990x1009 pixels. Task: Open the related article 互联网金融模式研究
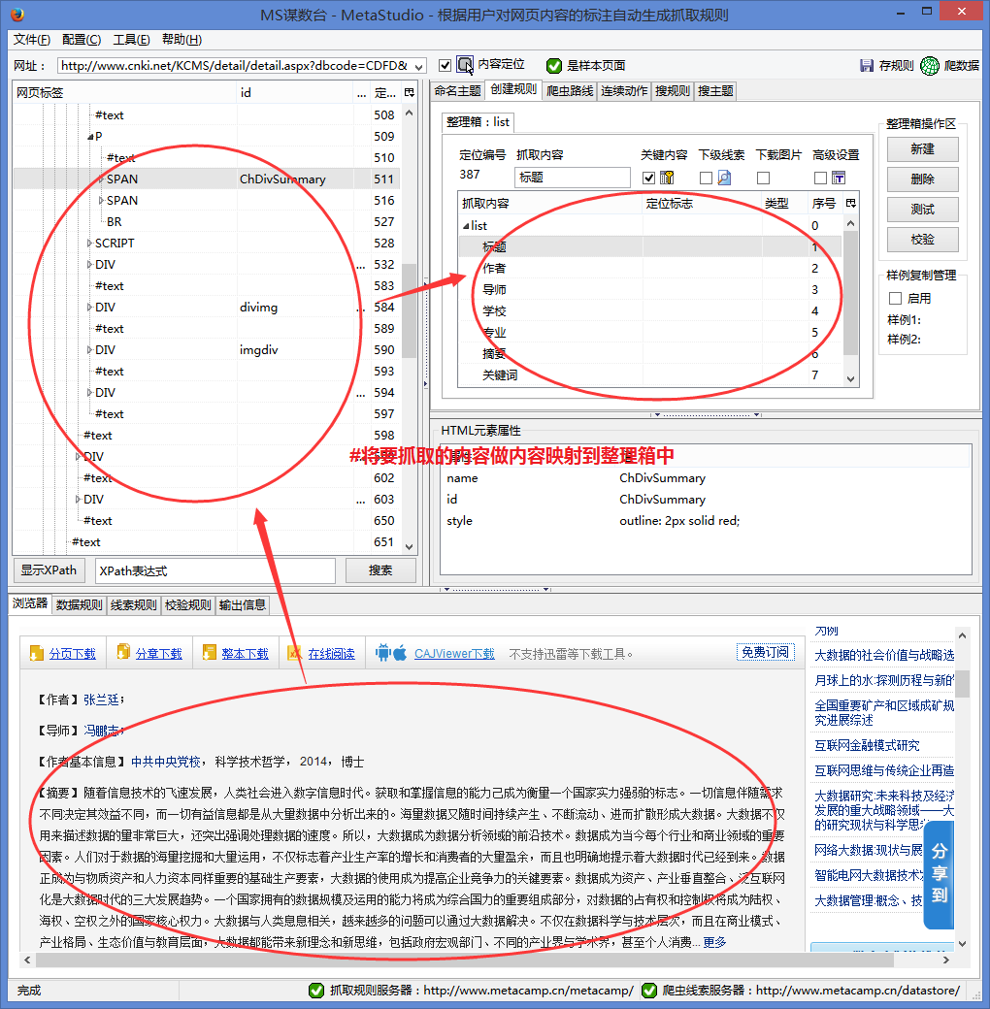(867, 746)
